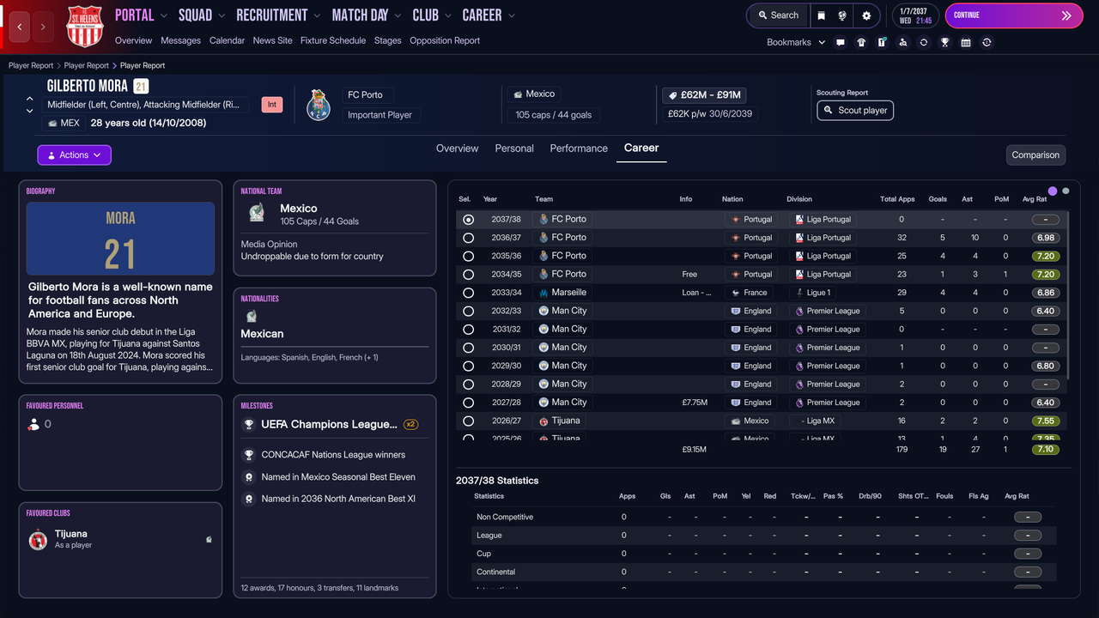Go to next player with down chevron
Screen dimensions: 1099x618
point(30,111)
